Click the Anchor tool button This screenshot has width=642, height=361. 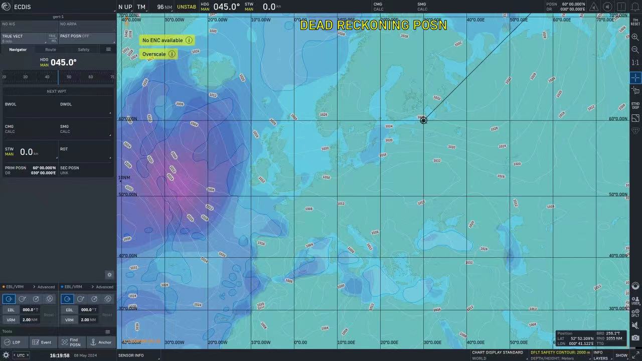click(101, 342)
